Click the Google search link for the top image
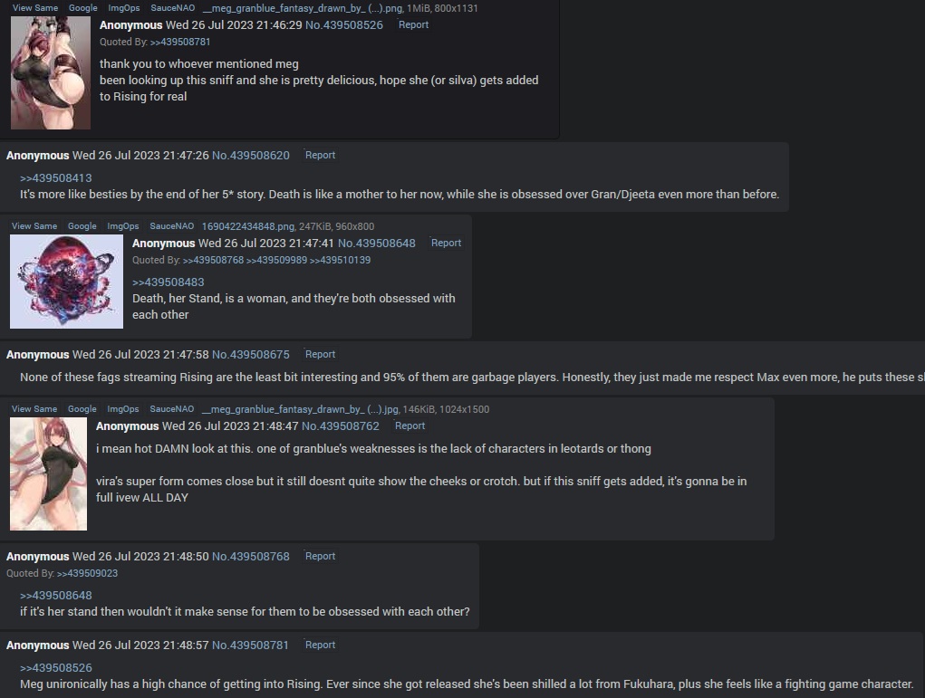The height and width of the screenshot is (698, 925). (83, 8)
